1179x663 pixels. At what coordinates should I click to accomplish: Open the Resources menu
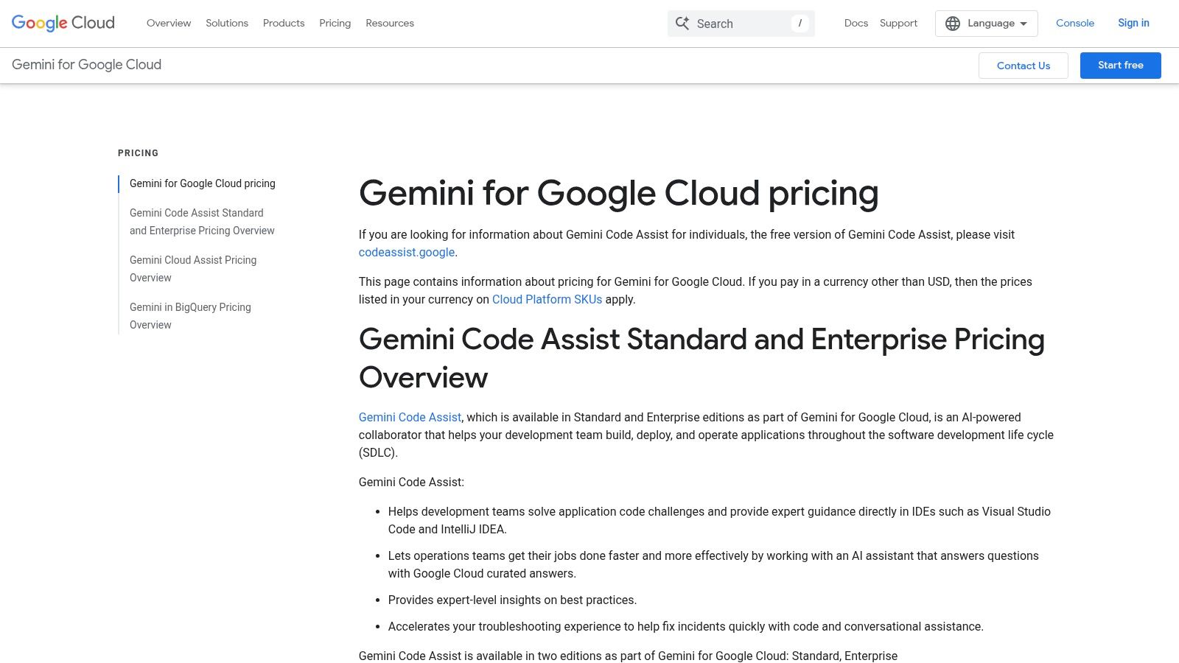390,23
